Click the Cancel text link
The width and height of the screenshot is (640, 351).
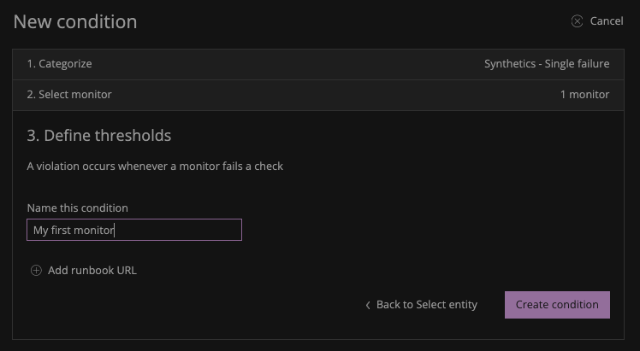[x=607, y=21]
